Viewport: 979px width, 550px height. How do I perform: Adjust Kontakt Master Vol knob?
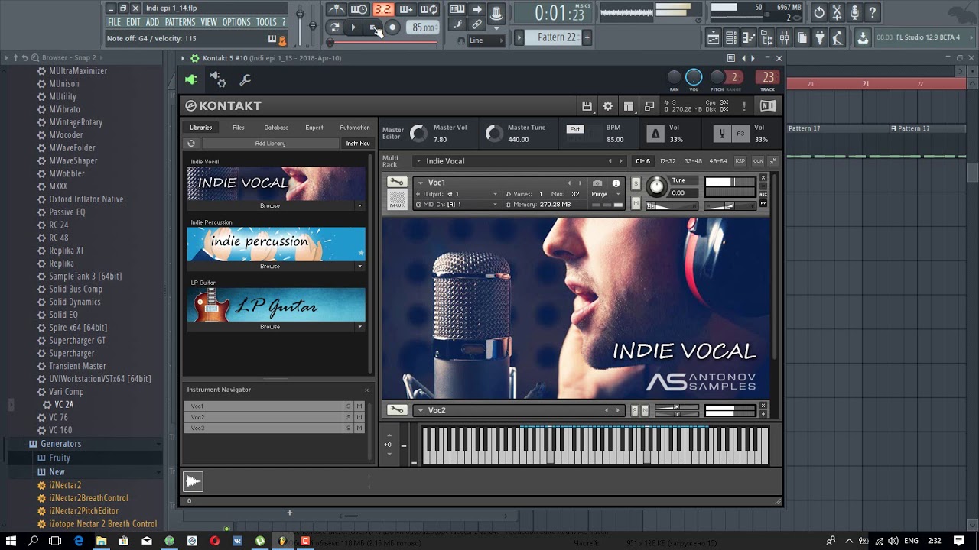[418, 134]
